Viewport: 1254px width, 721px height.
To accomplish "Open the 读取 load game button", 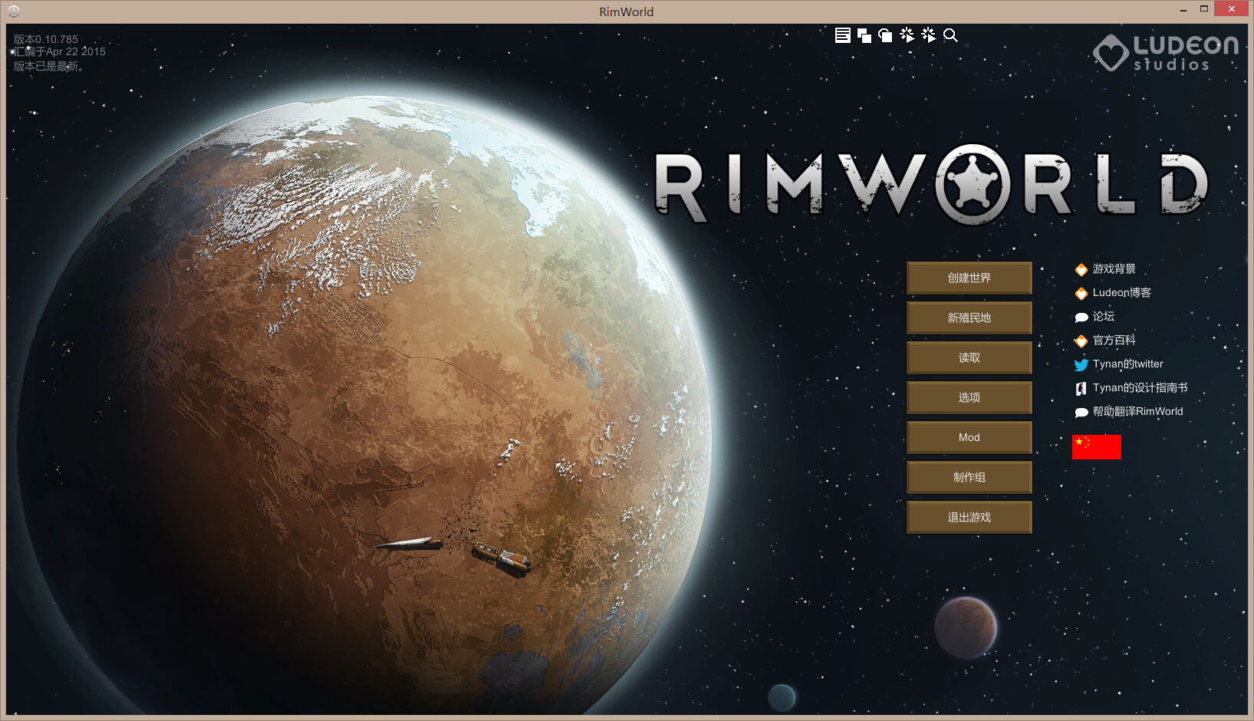I will point(969,357).
